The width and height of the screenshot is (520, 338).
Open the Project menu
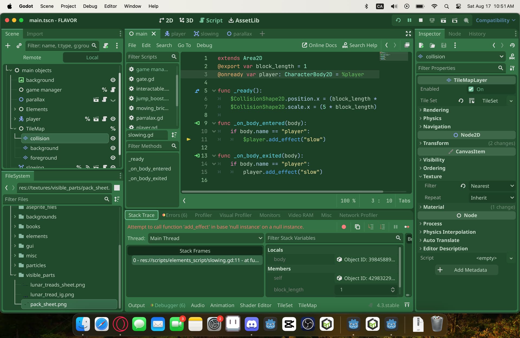pos(68,6)
